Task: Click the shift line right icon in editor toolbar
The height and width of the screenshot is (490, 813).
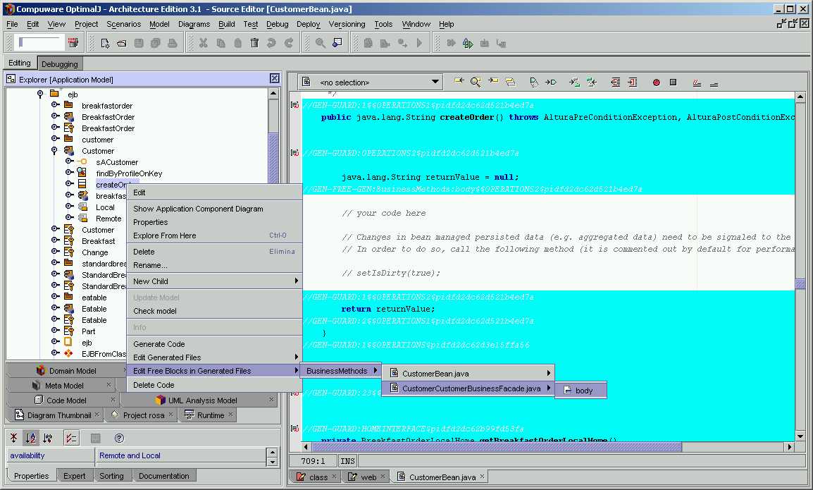Action: pyautogui.click(x=633, y=82)
